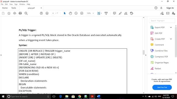Image resolution: width=177 pixels, height=99 pixels.
Task: Open the Combine Files tool
Action: (x=159, y=51)
